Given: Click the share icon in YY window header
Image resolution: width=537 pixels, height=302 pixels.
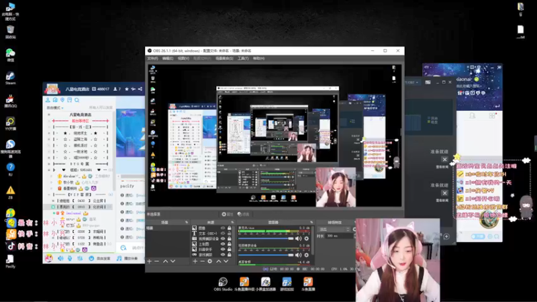Looking at the screenshot, I should click(140, 89).
